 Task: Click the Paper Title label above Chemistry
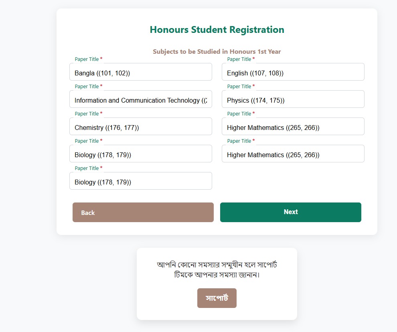coord(87,114)
